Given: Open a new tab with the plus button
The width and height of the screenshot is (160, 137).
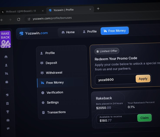Looking at the screenshot, I should [98, 9].
